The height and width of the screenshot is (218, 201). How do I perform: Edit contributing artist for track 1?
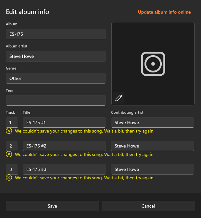click(153, 122)
